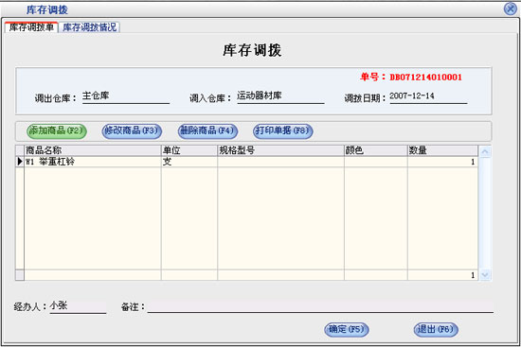Switch to the 库存调拨情况 tab

[89, 27]
